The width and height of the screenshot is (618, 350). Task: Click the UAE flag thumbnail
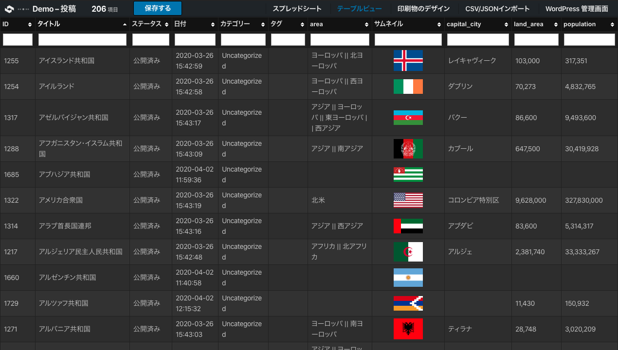(x=408, y=226)
